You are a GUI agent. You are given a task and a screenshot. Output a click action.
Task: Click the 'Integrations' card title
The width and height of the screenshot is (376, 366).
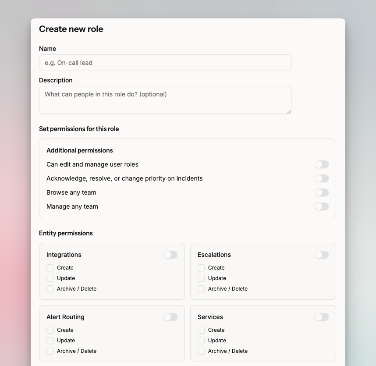coord(64,255)
